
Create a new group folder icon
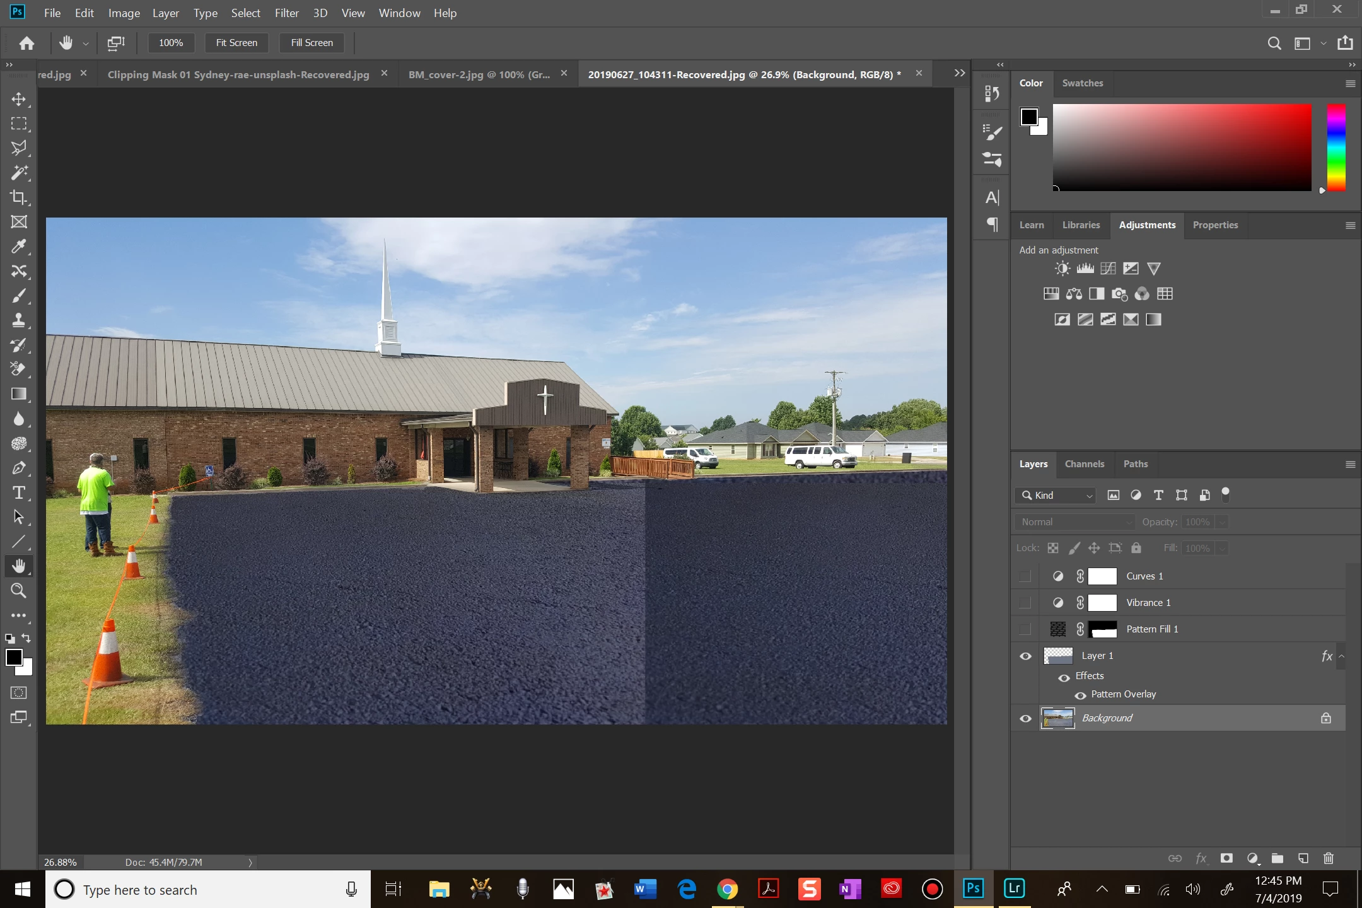pos(1278,858)
